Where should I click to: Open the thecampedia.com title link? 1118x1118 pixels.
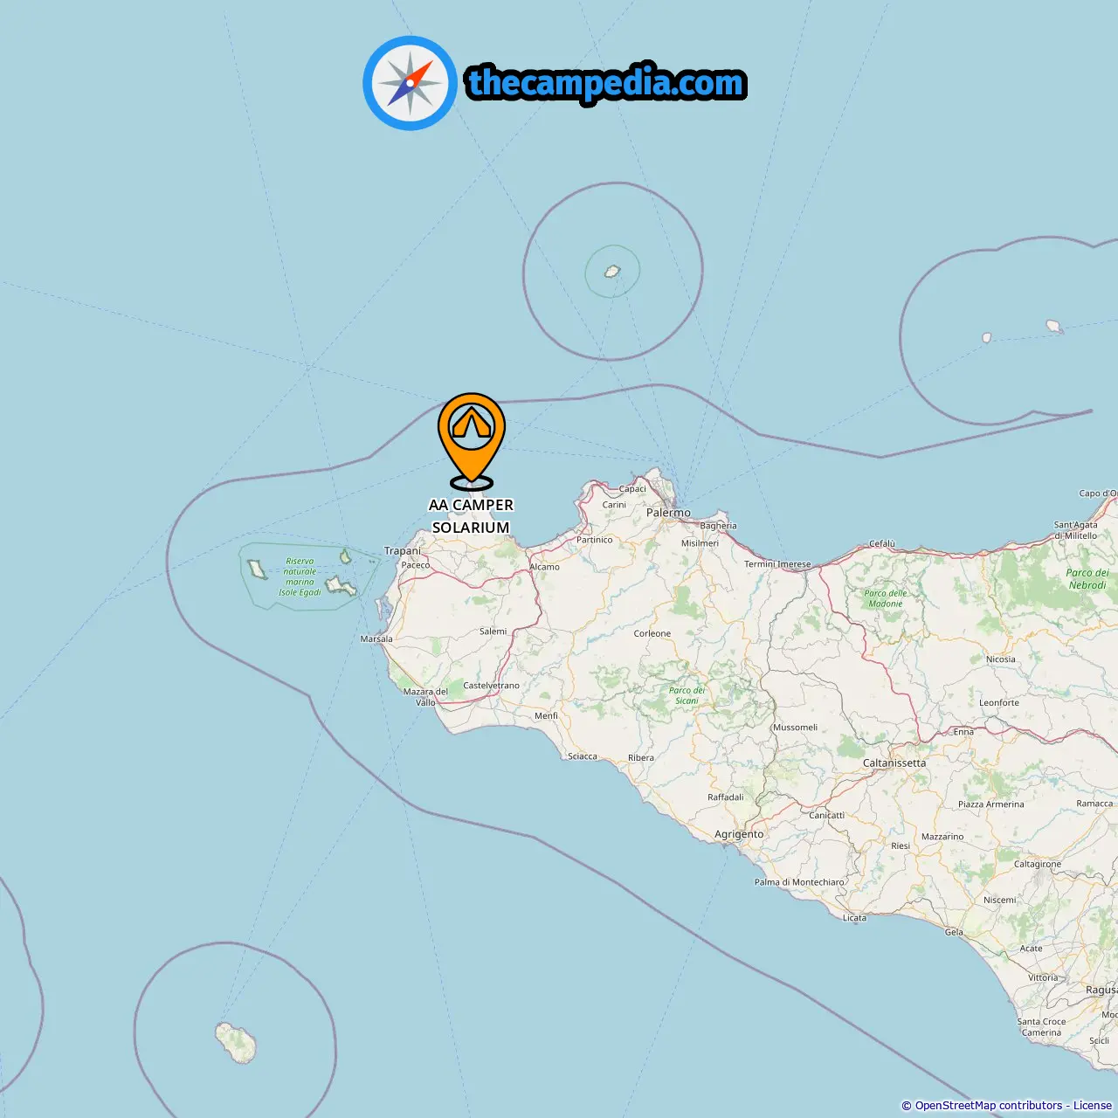pos(606,83)
